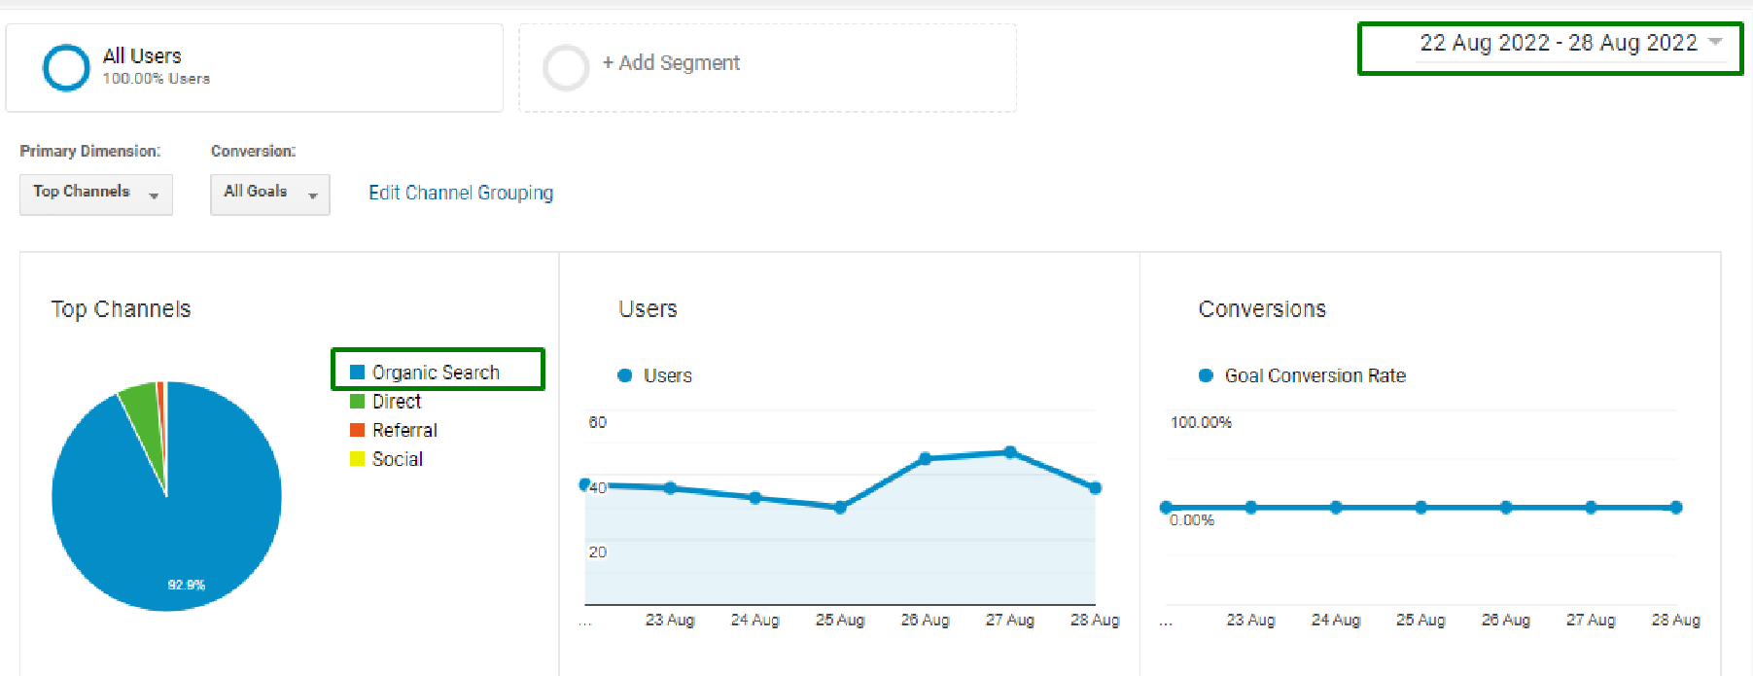Open the date range picker
The width and height of the screenshot is (1753, 676).
(1570, 44)
